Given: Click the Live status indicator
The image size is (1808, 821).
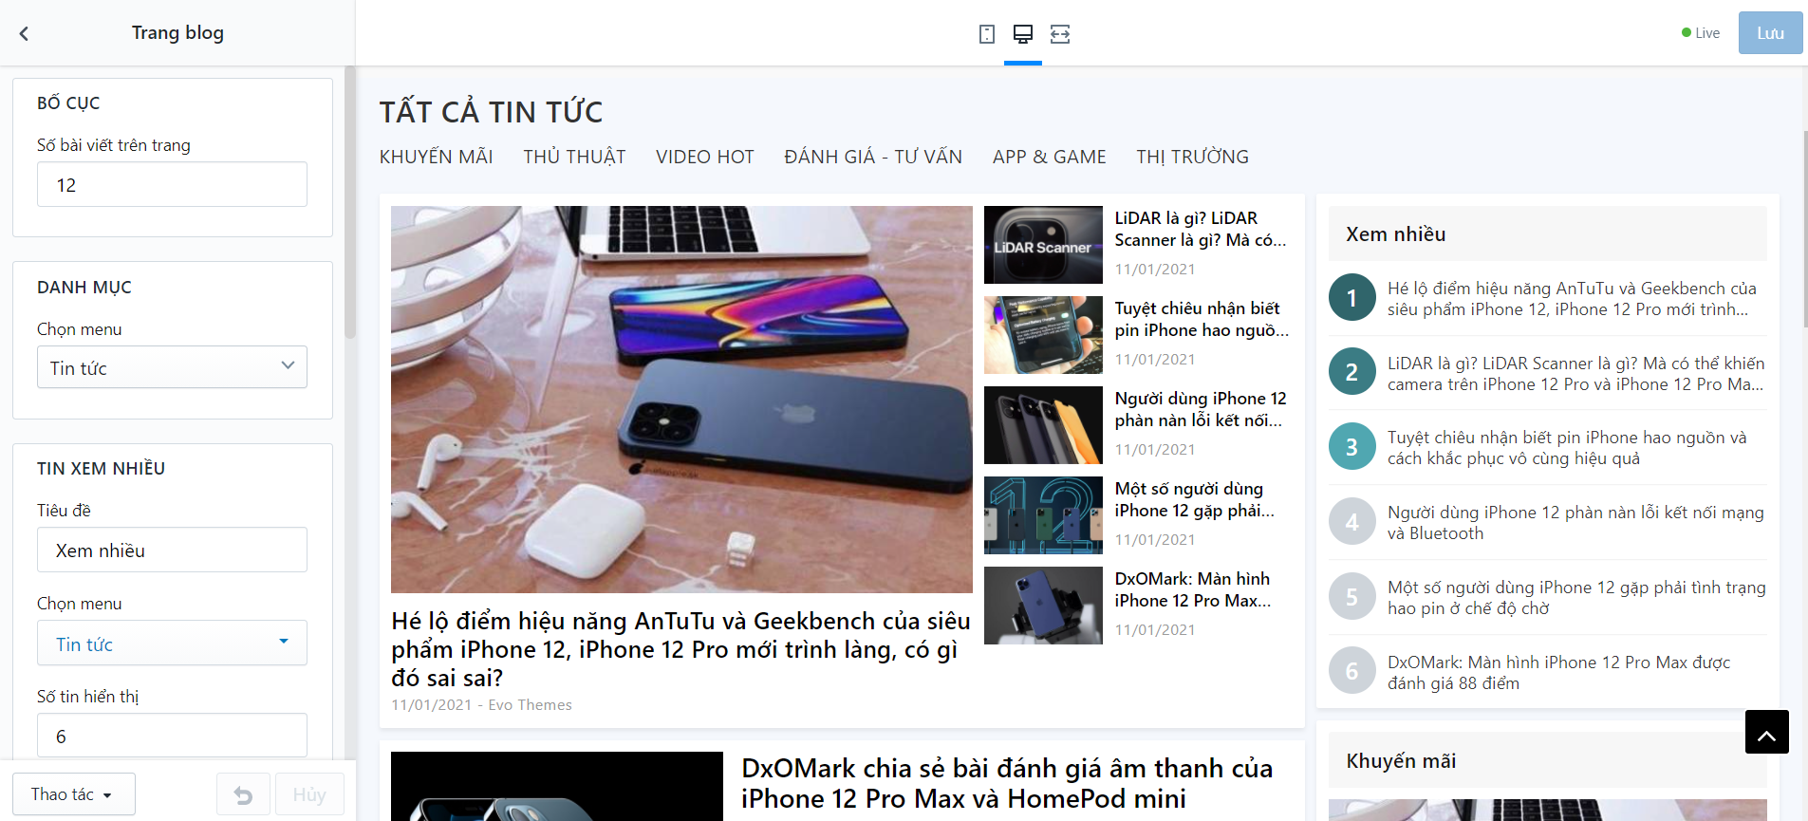Looking at the screenshot, I should point(1701,33).
